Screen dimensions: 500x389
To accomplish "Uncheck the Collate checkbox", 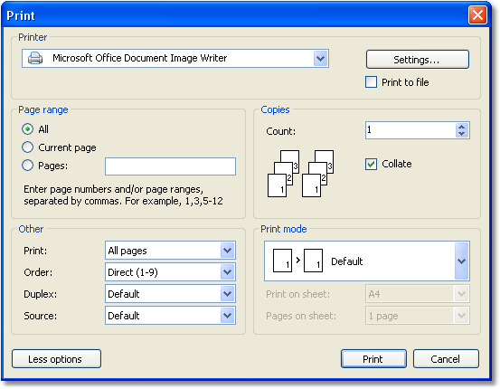I will point(371,164).
